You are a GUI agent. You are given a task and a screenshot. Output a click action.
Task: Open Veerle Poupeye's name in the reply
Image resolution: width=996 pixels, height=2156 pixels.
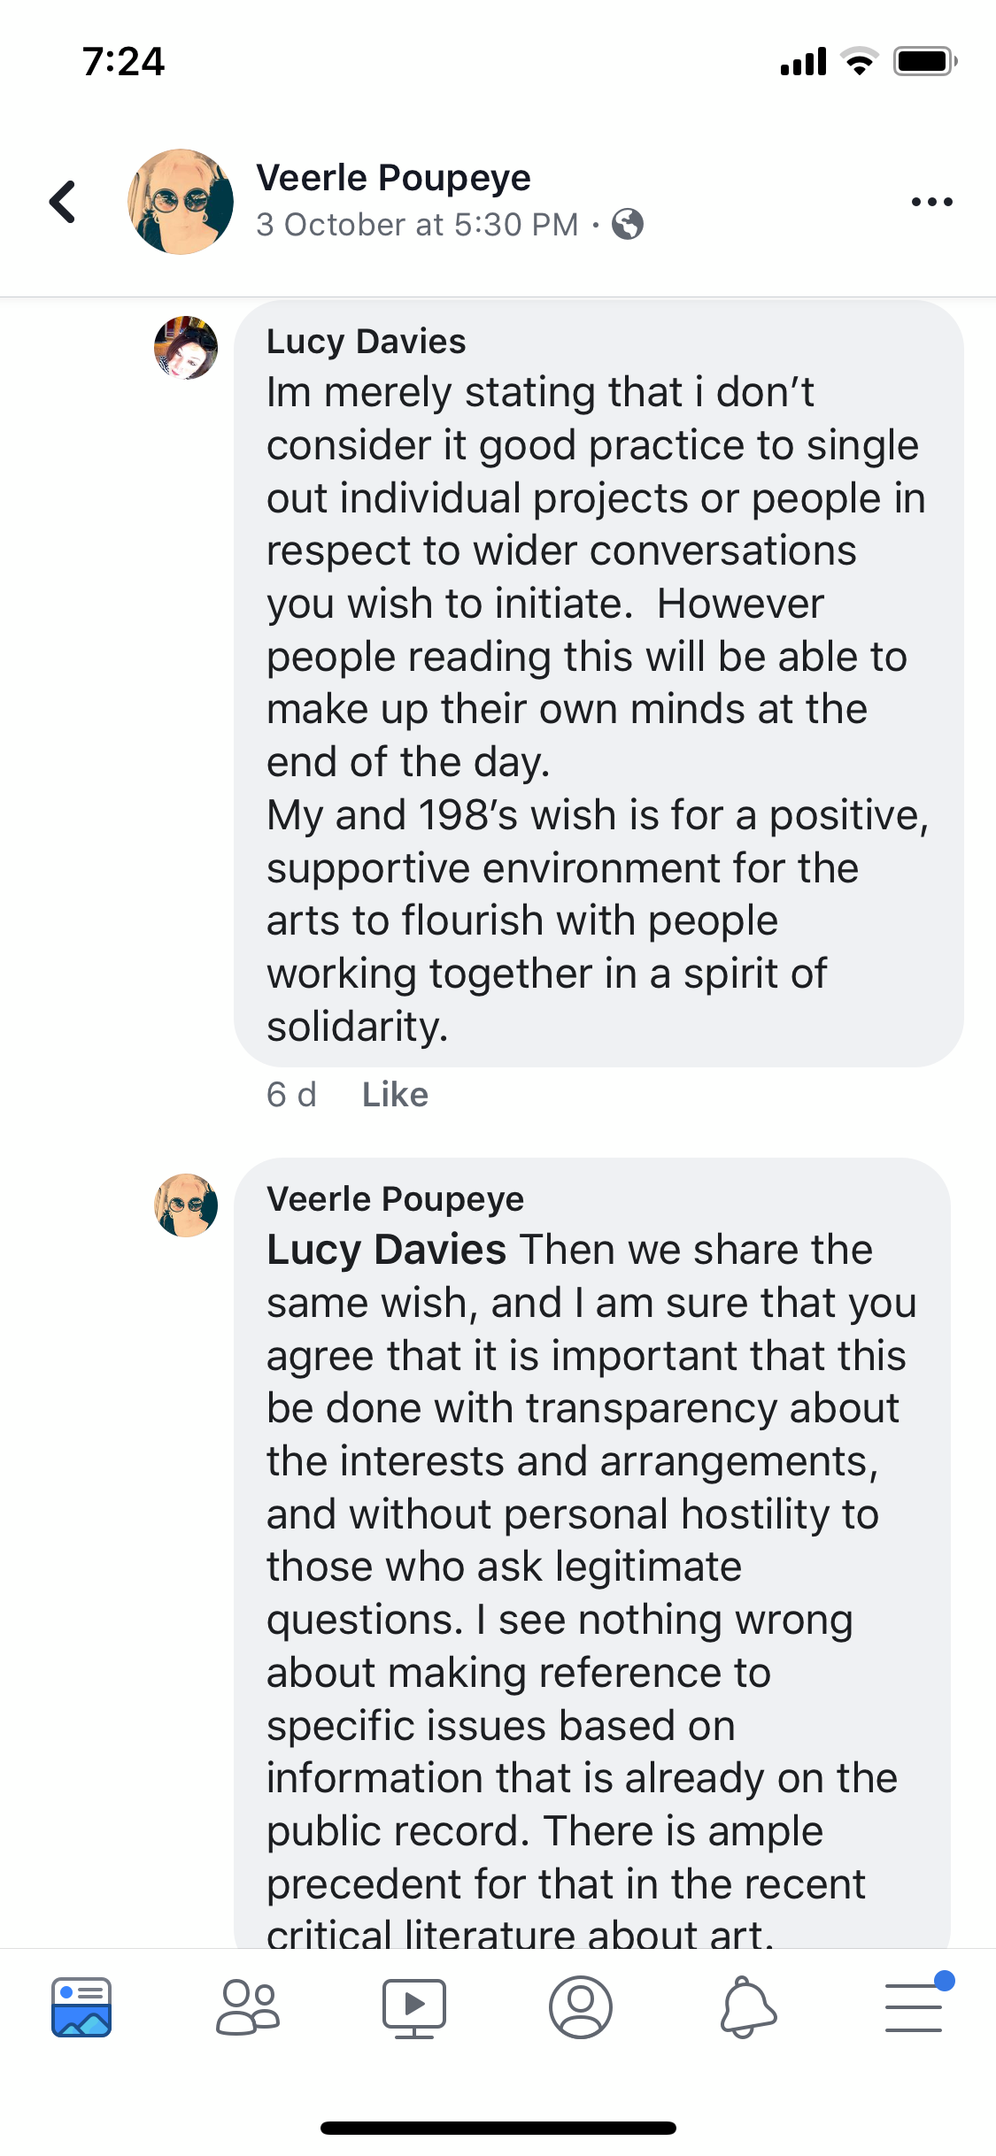pyautogui.click(x=395, y=1199)
